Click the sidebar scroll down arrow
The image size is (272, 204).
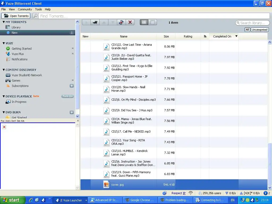tap(77, 116)
